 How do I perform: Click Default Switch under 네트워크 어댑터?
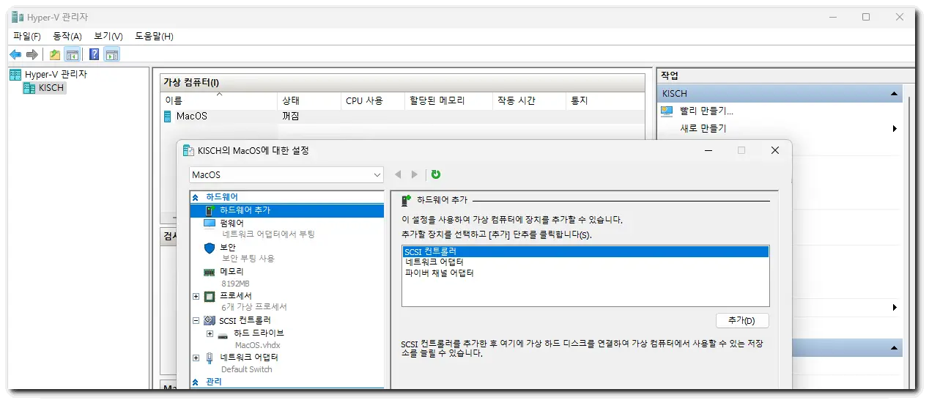(247, 370)
